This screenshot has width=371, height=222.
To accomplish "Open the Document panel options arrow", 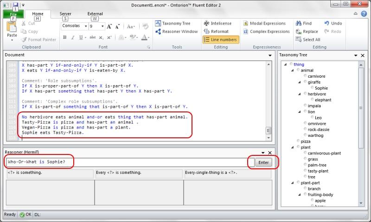I will pos(270,55).
